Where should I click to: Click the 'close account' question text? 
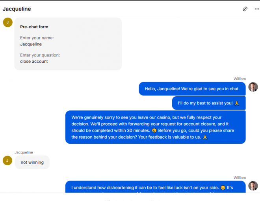34,61
